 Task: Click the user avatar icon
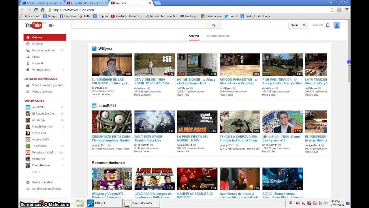(x=337, y=25)
